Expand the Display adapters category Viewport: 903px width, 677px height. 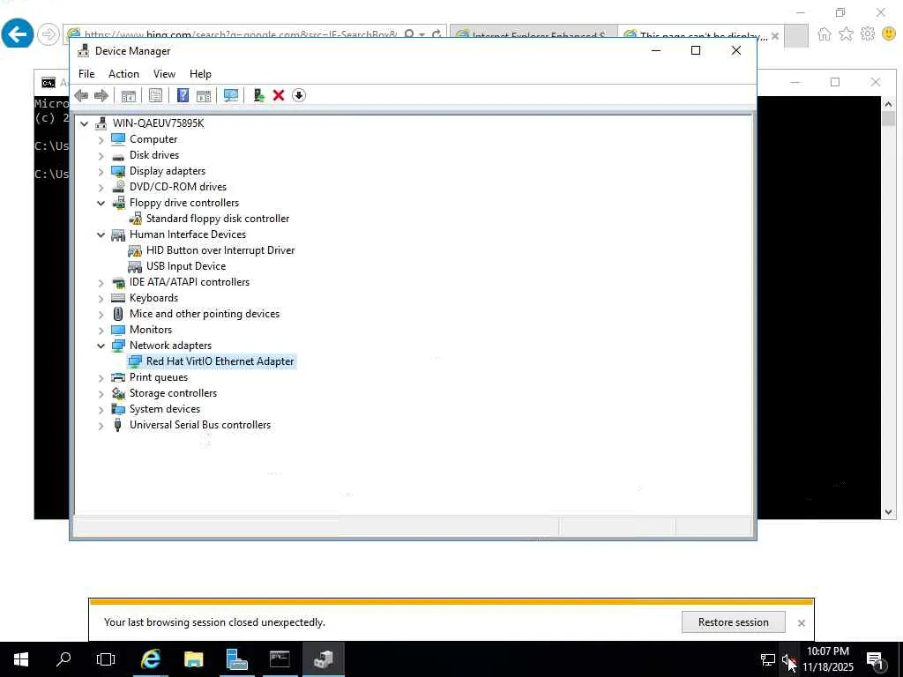(x=101, y=172)
